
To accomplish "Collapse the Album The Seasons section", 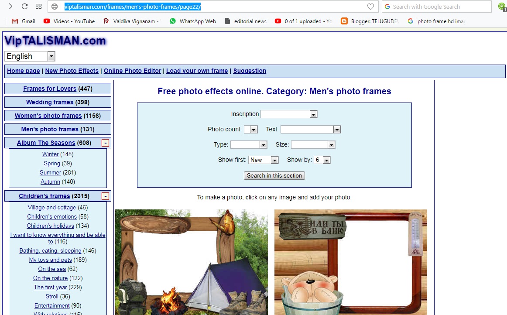I will coord(105,143).
